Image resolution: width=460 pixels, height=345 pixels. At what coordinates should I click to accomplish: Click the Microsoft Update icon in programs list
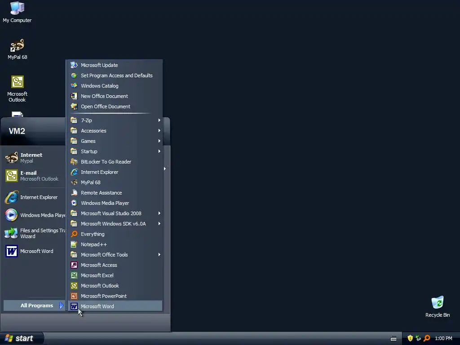(74, 65)
